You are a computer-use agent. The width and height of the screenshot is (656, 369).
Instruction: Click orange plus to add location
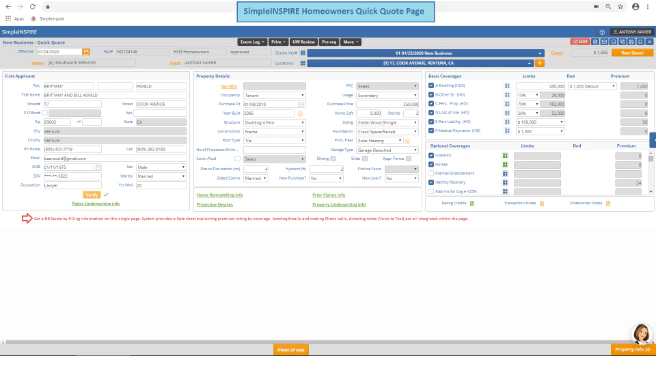540,63
